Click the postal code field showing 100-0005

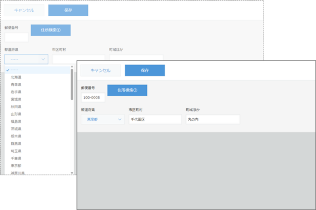pos(93,98)
